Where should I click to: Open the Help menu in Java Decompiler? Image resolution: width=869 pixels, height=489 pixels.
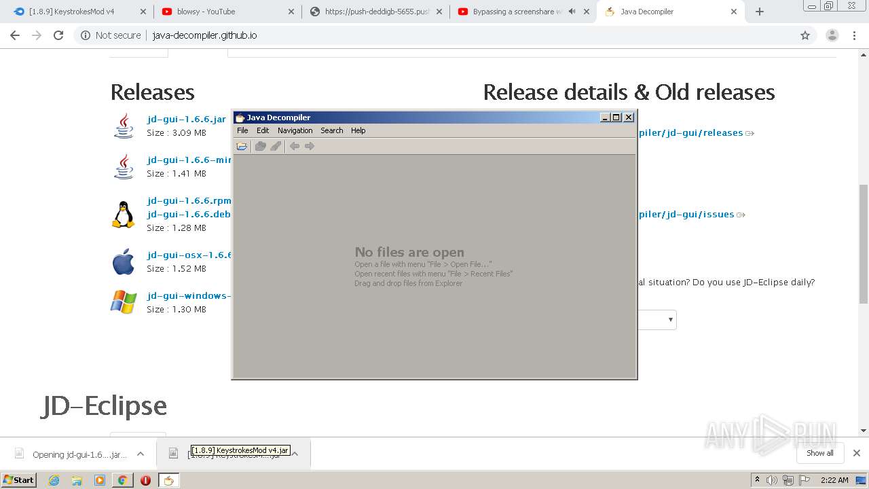[x=358, y=130]
